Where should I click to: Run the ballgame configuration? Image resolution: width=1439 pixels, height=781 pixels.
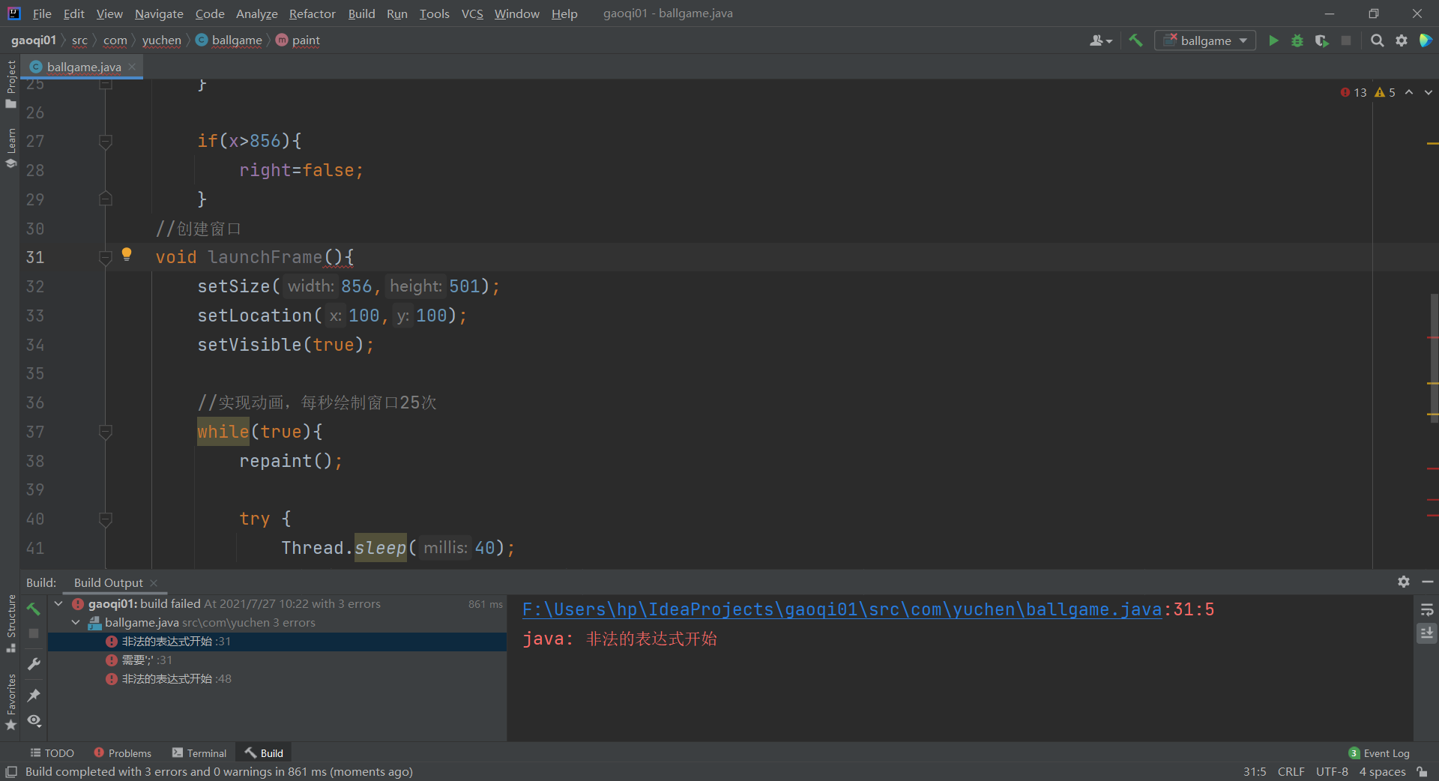coord(1273,40)
